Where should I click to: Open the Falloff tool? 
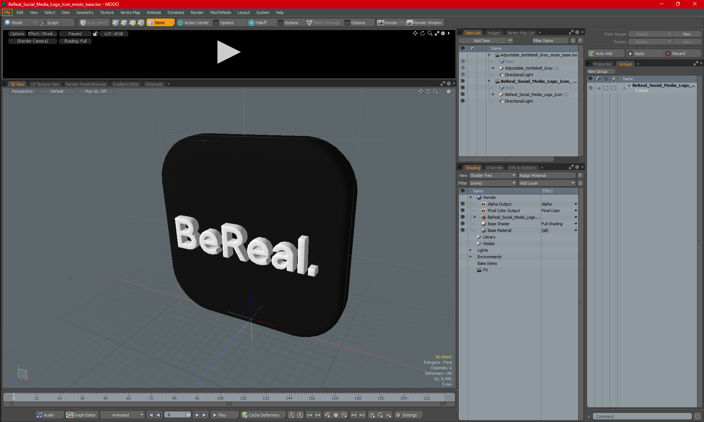point(258,23)
